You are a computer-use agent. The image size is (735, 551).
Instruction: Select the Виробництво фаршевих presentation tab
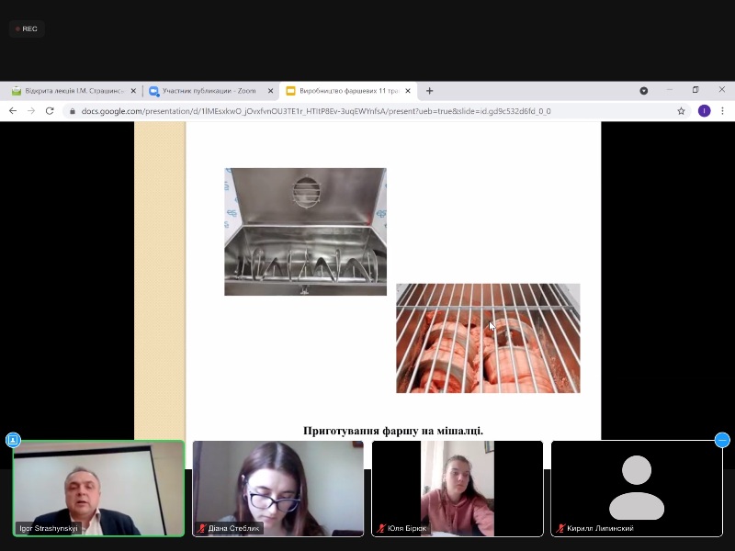pyautogui.click(x=348, y=91)
